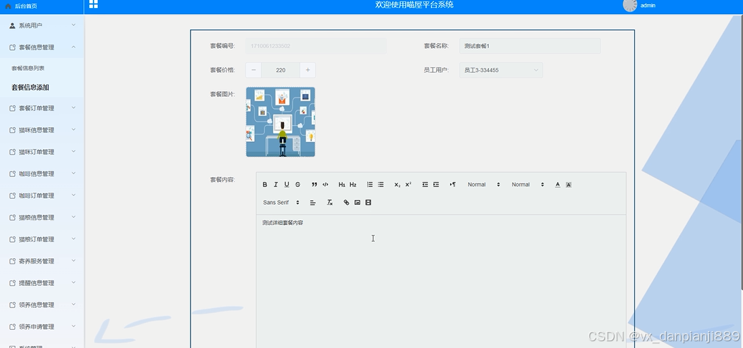The height and width of the screenshot is (348, 743).
Task: Open the 猫粮信息管理 menu
Action: (x=42, y=218)
